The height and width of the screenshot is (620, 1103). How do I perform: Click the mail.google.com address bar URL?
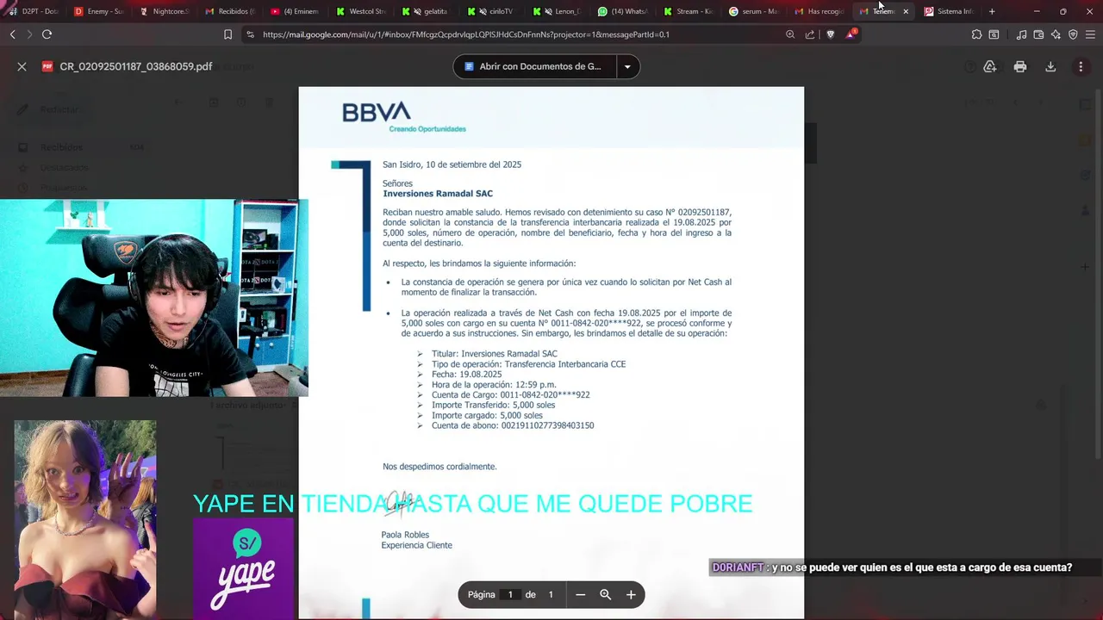[465, 34]
